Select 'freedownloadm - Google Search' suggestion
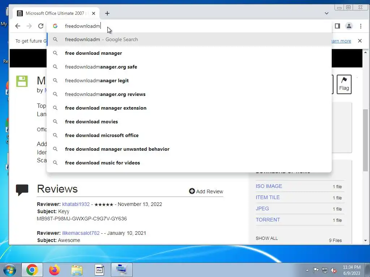Viewport: 370px width, 277px height. tap(189, 39)
